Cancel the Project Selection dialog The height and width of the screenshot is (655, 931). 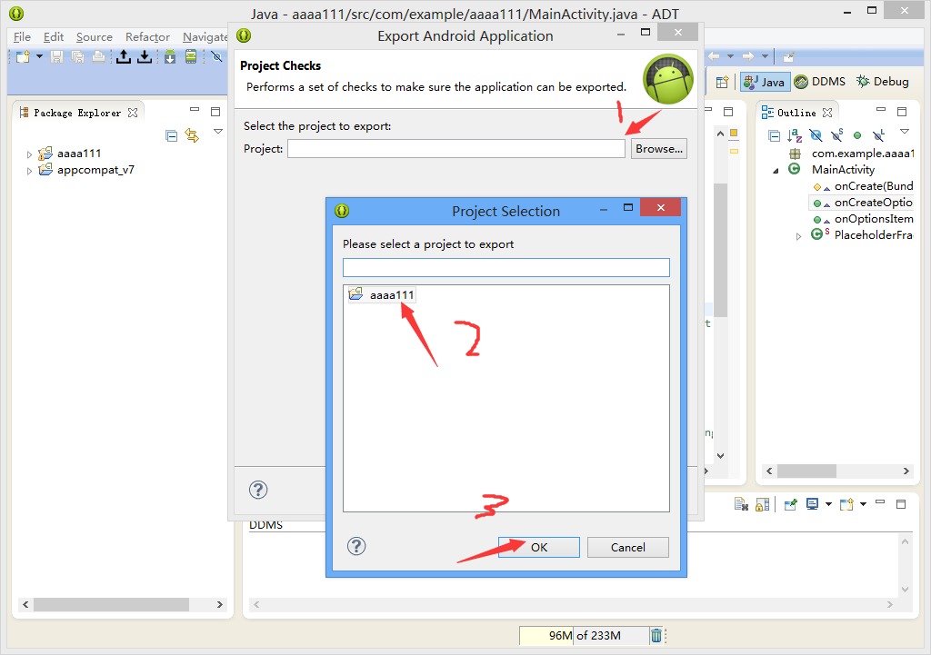coord(627,547)
